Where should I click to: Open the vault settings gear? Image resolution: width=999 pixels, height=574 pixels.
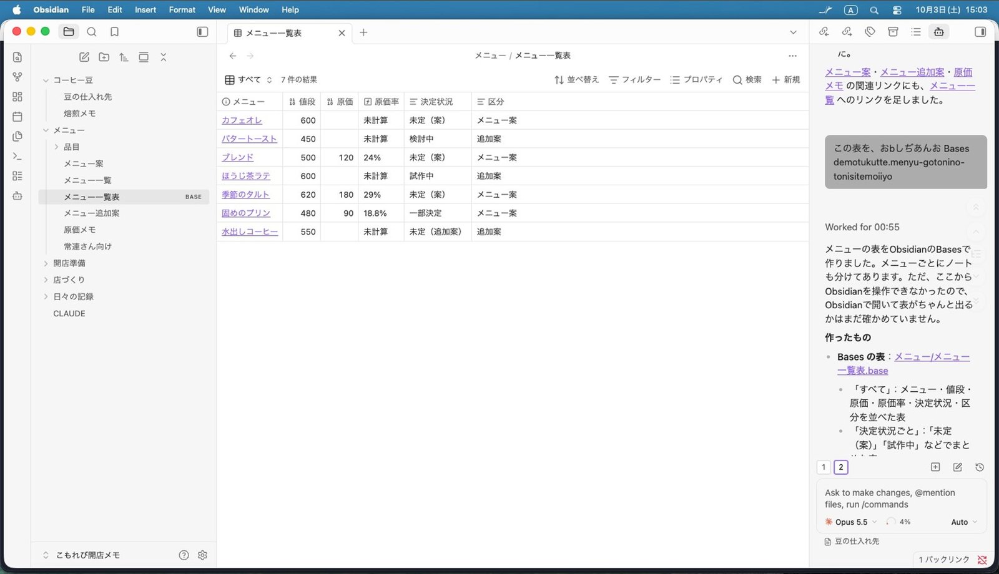coord(202,555)
